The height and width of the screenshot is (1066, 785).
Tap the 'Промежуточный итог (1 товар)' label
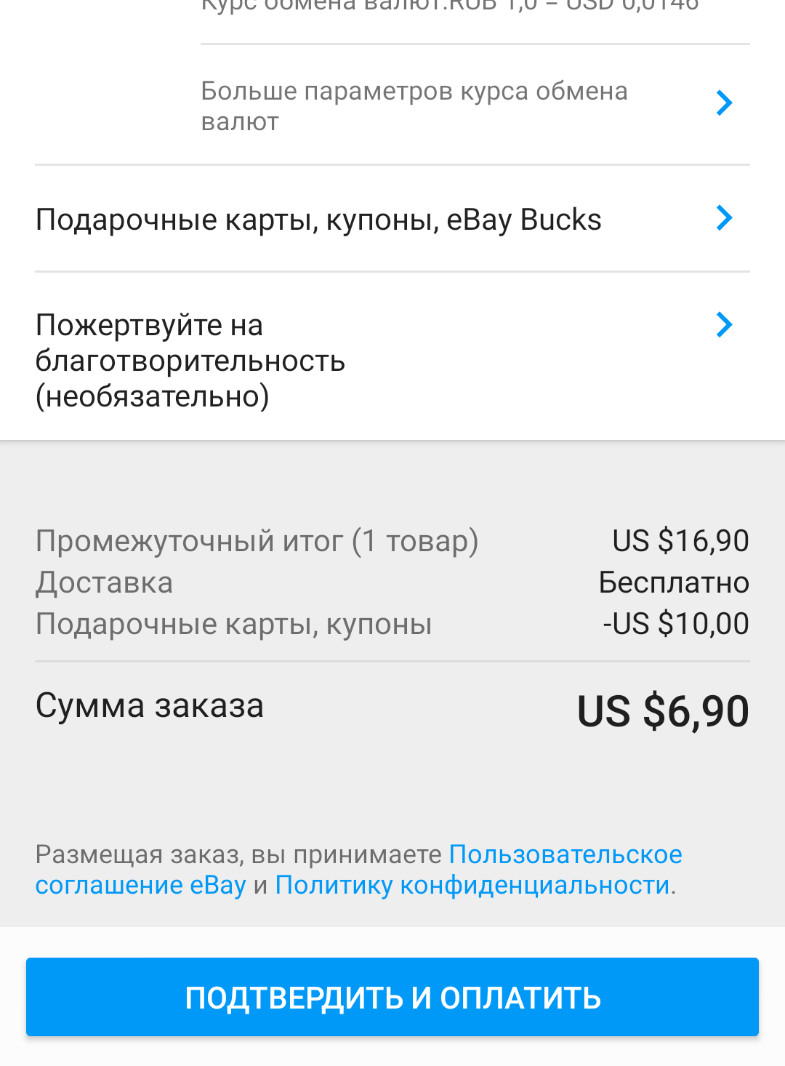pos(257,541)
